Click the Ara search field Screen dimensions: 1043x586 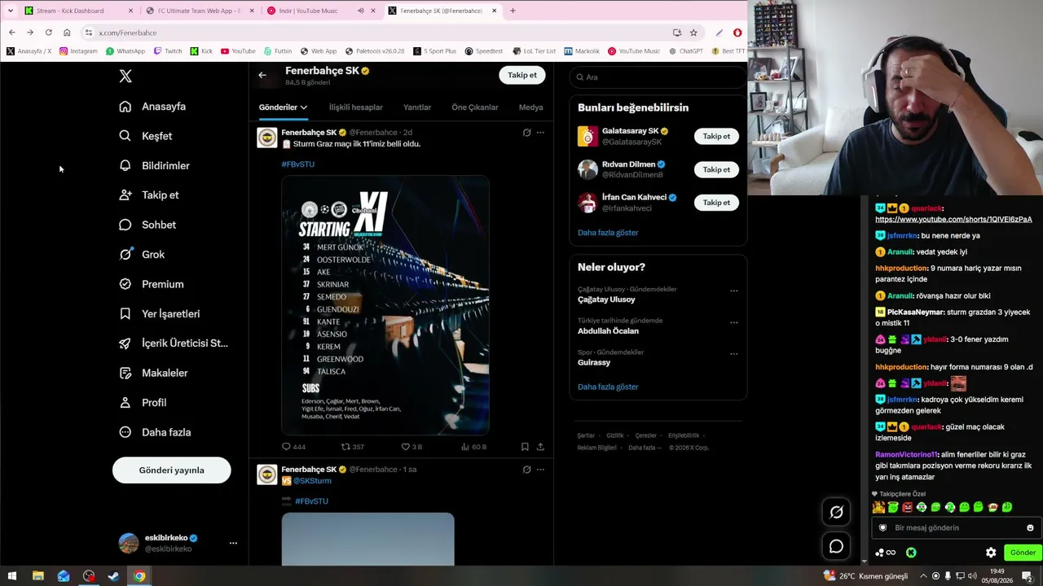click(658, 77)
